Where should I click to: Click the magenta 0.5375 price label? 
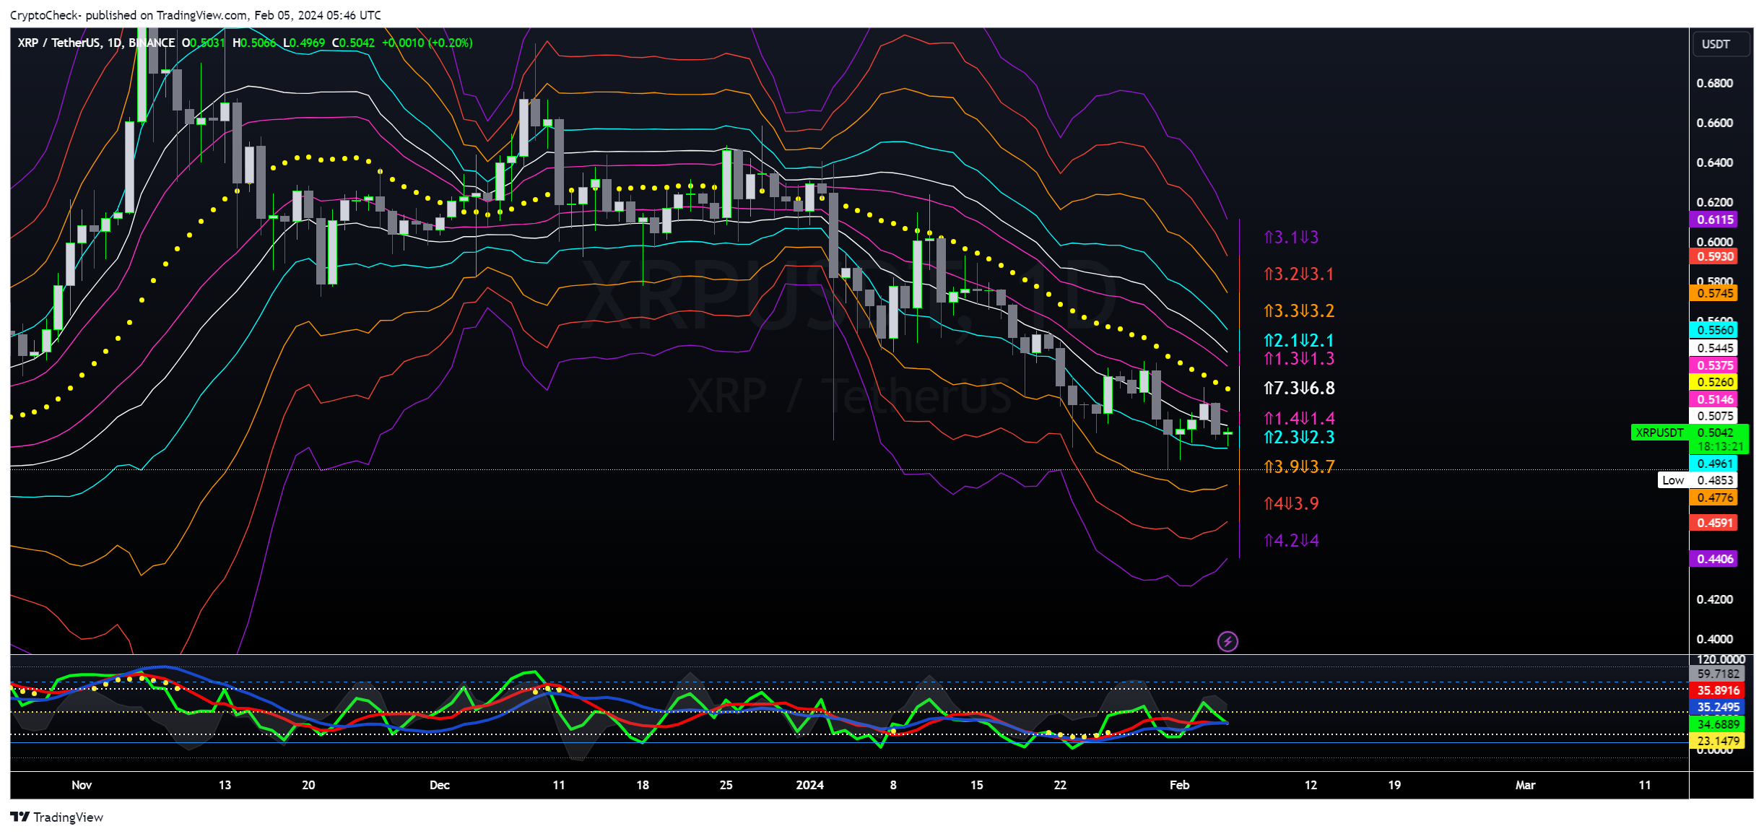click(1713, 365)
